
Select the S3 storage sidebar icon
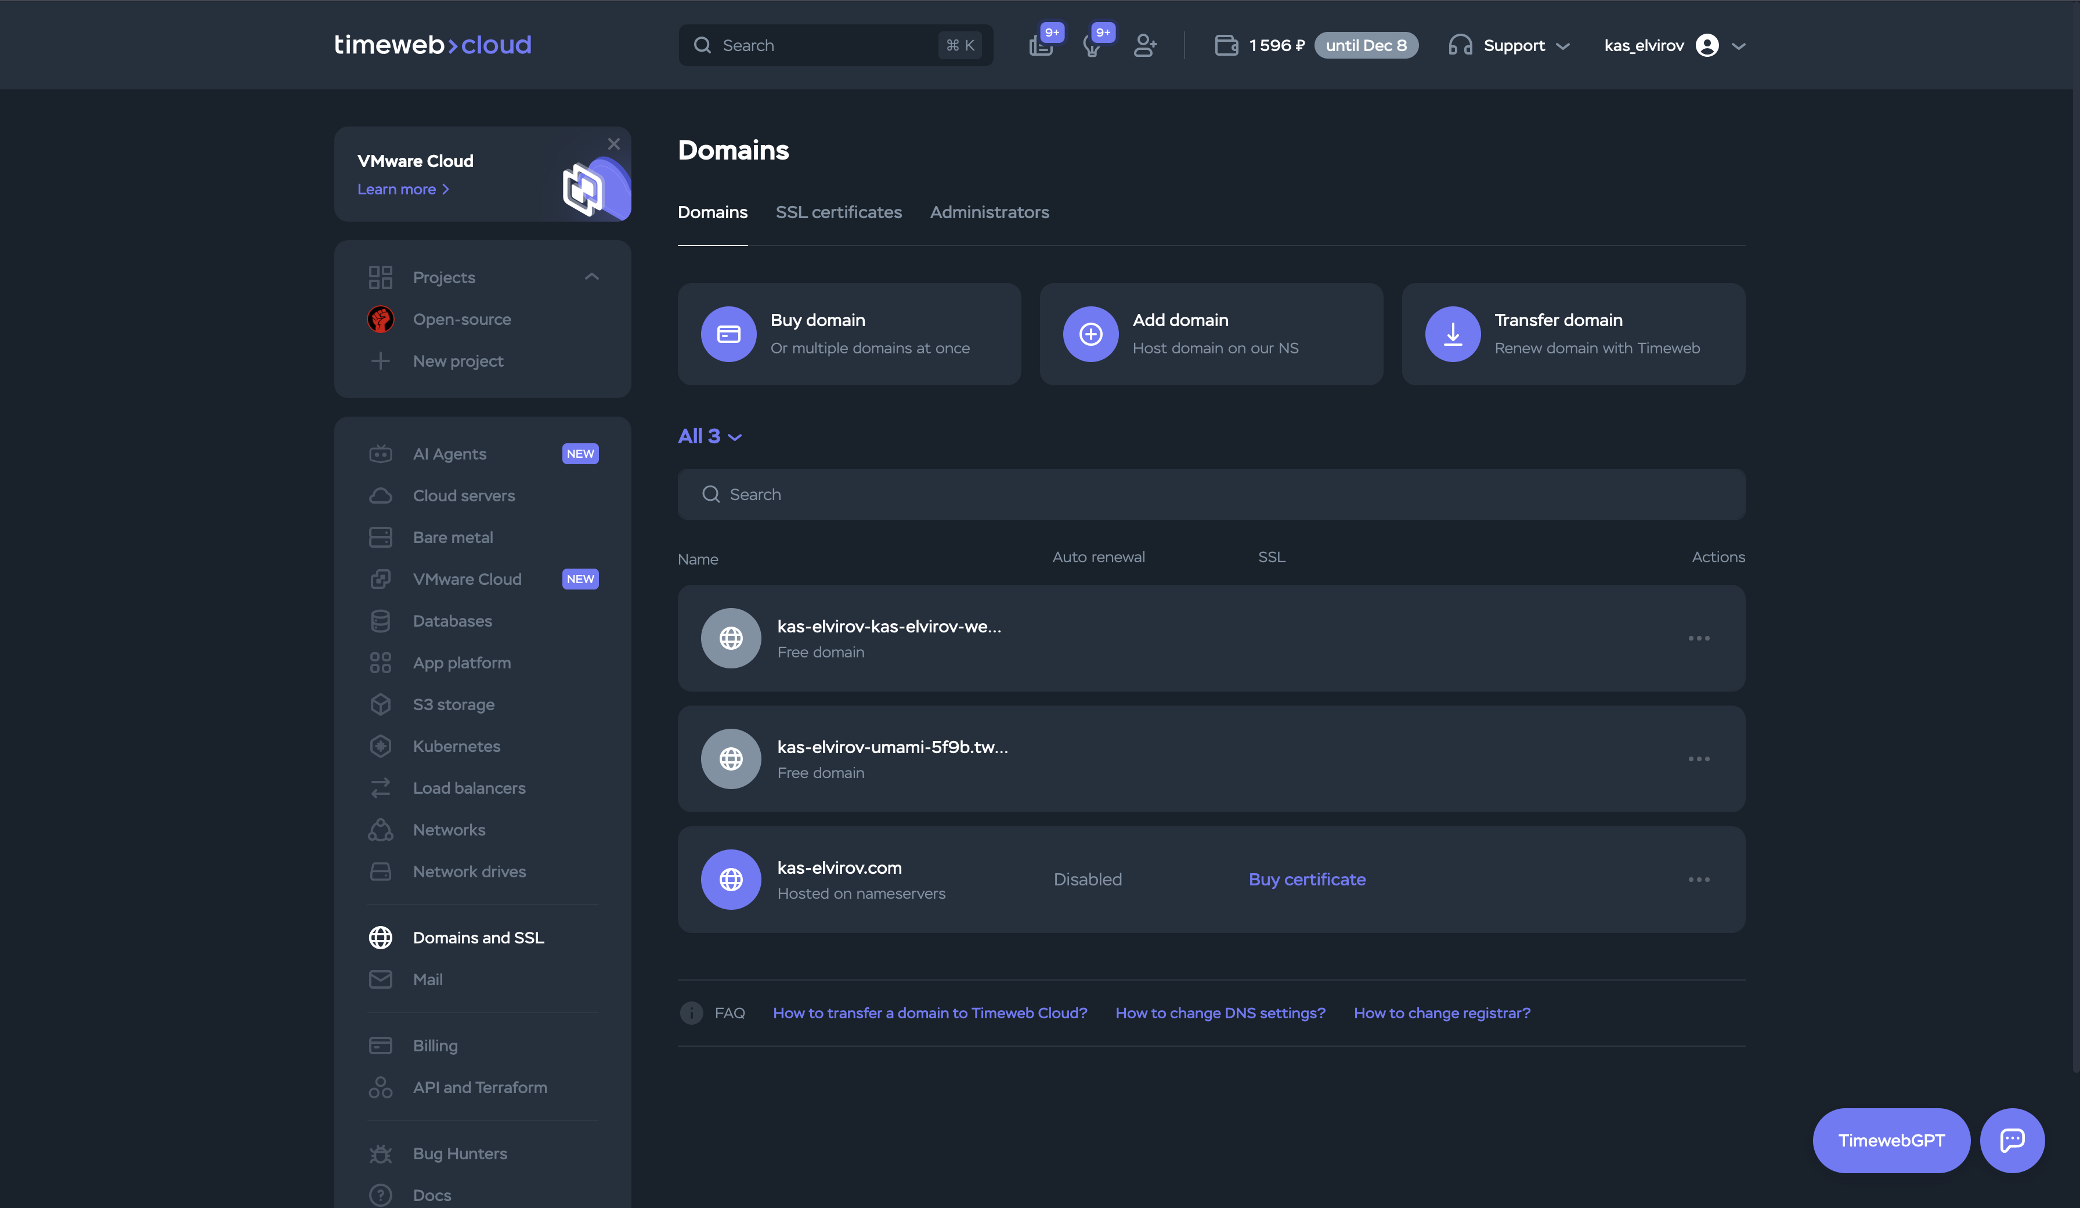tap(381, 704)
